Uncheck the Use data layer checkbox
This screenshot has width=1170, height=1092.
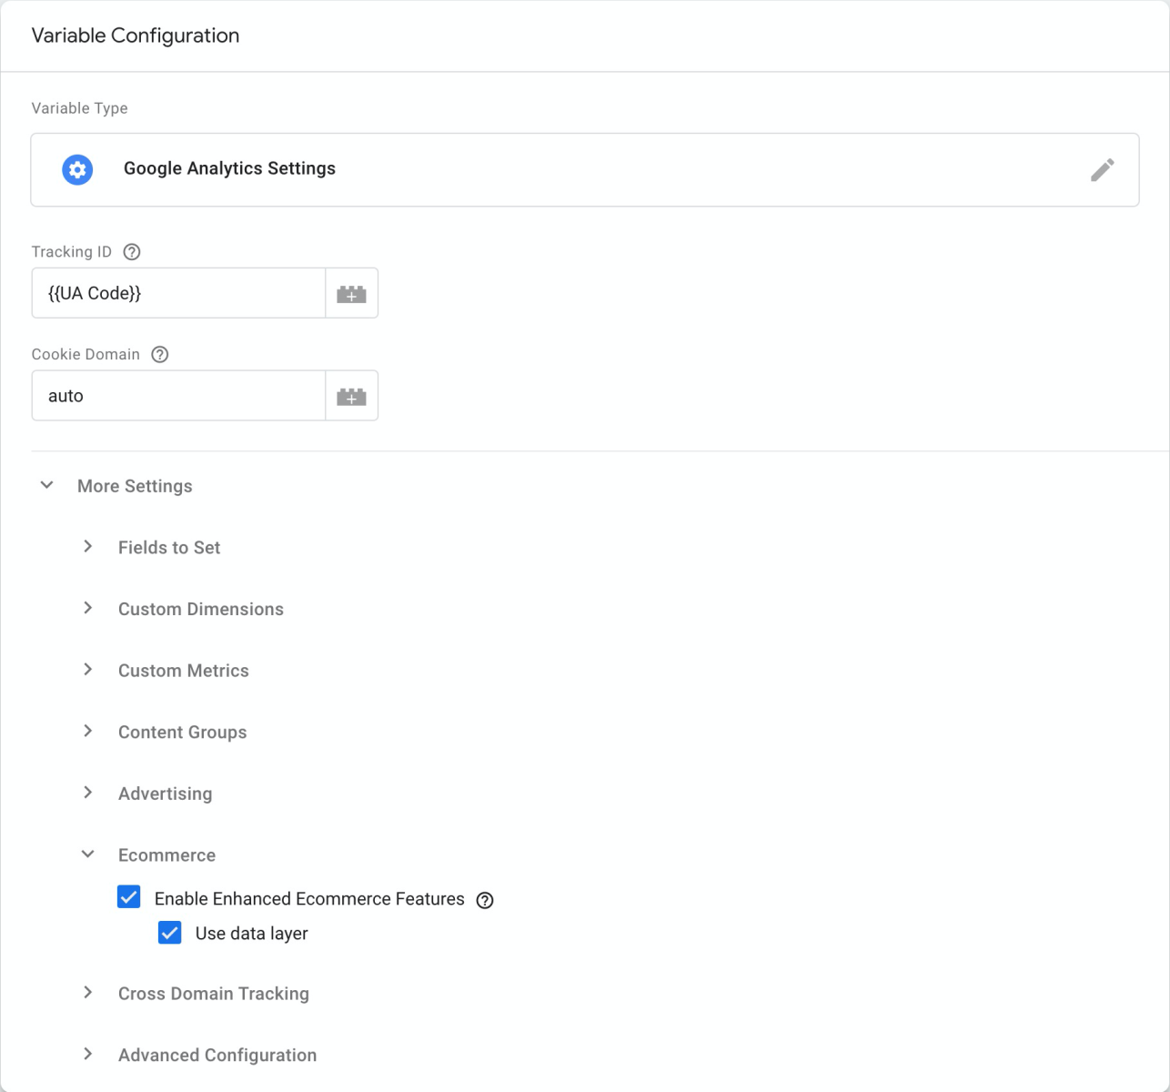[x=170, y=933]
